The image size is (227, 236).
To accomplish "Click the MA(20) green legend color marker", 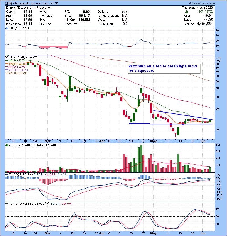I will click(7, 61).
